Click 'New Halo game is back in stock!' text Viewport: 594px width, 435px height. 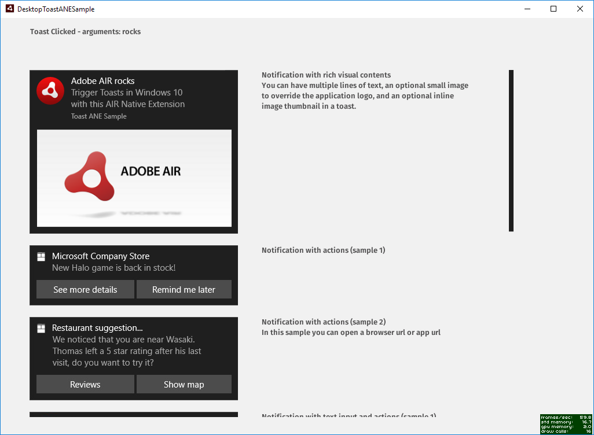pos(113,268)
